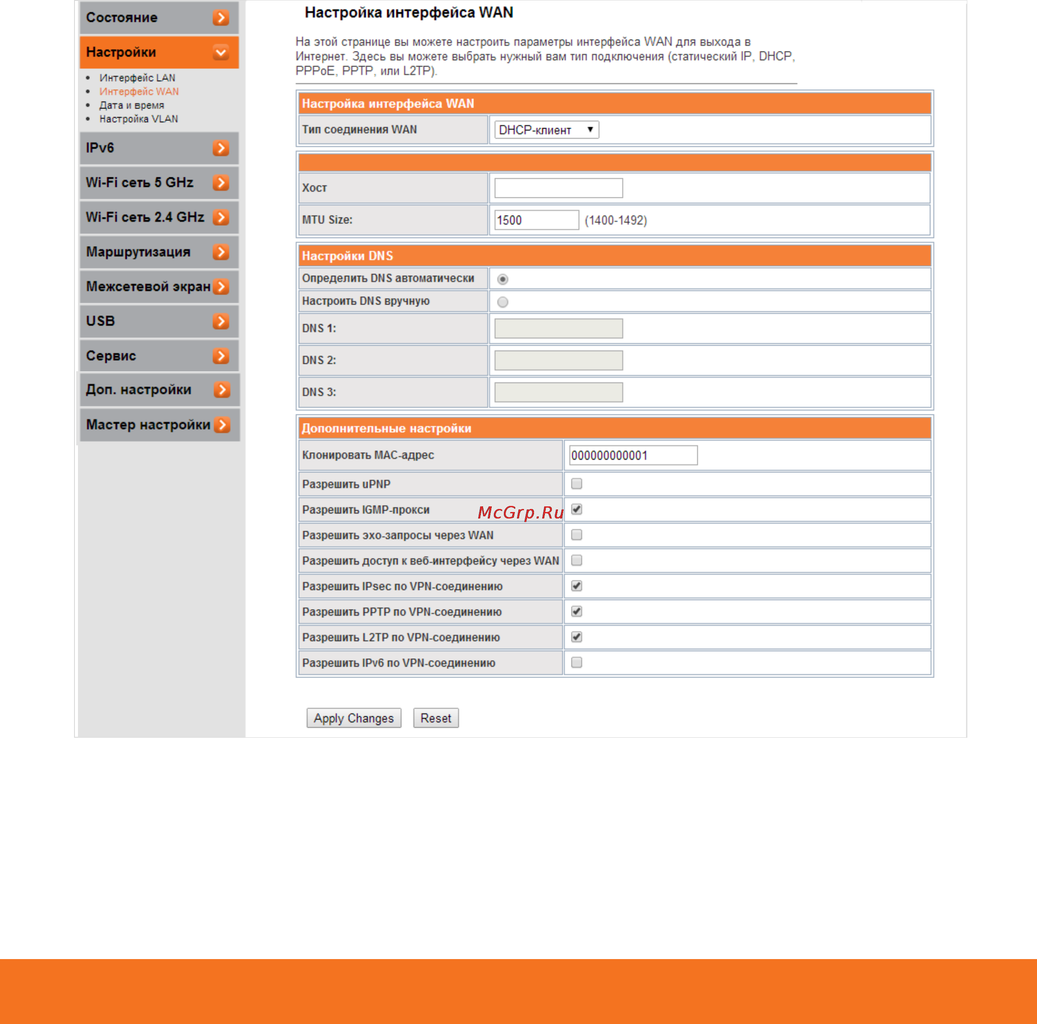Open the Сервис menu section

(x=159, y=356)
